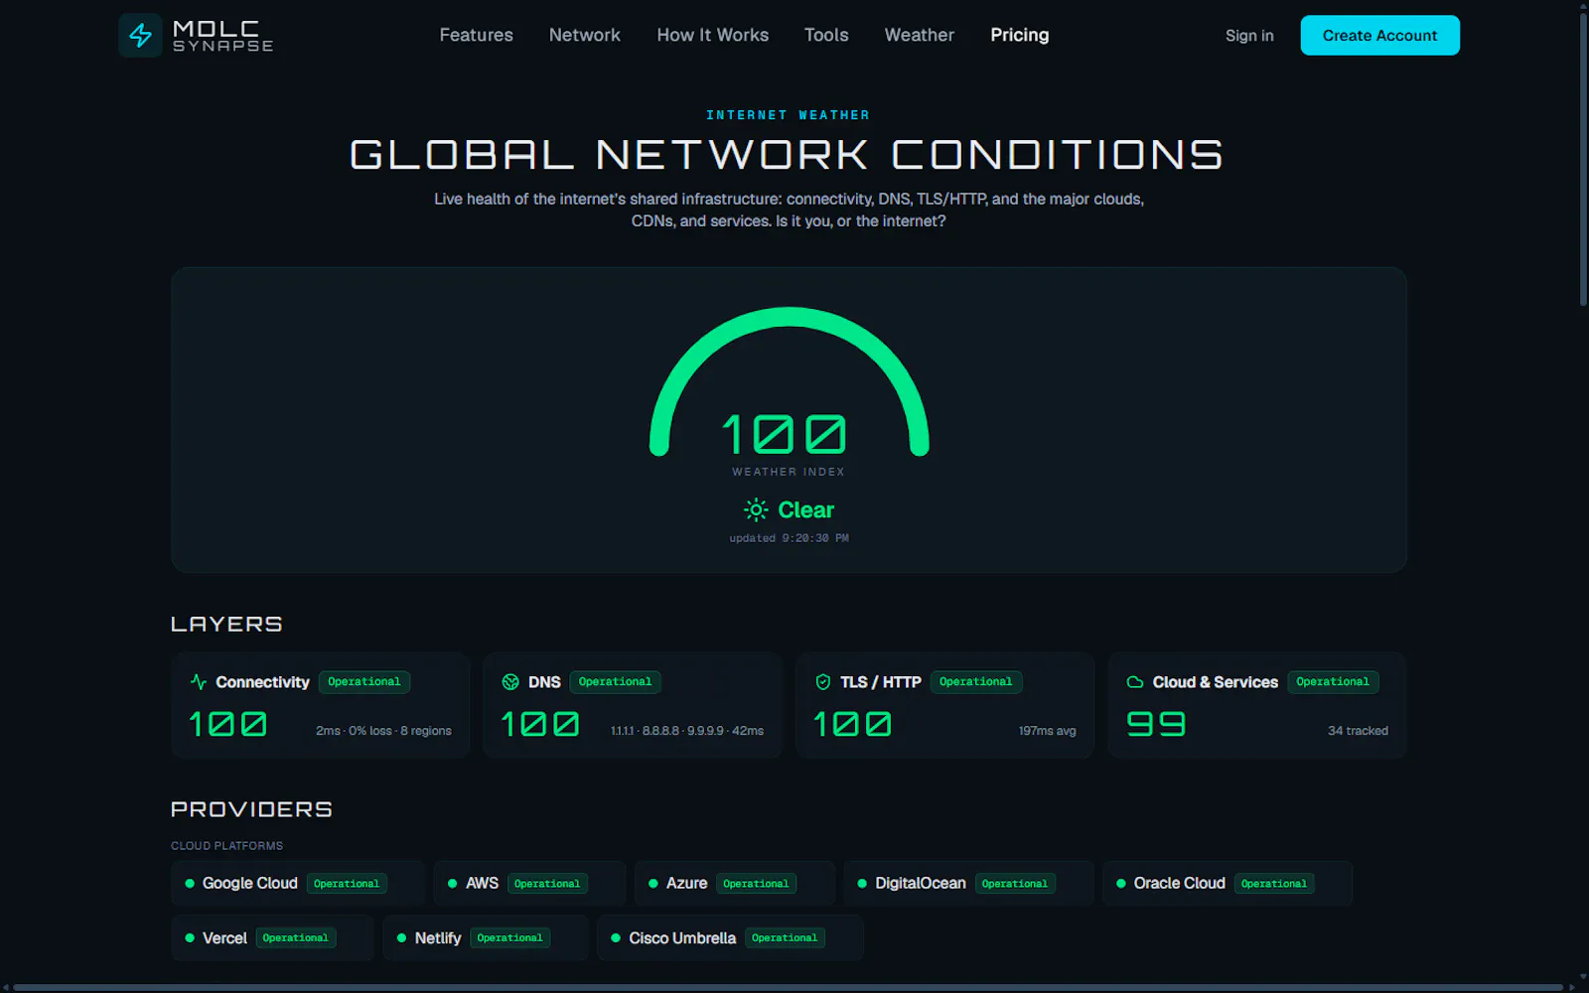This screenshot has height=993, width=1589.
Task: Click the MOLC Synapse lightning bolt logo
Action: [140, 35]
